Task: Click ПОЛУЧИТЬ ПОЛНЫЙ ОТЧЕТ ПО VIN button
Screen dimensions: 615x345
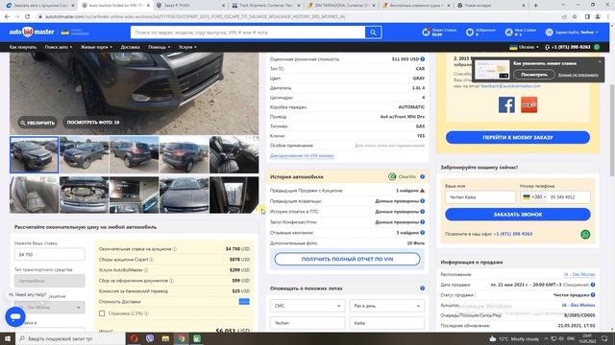Action: 347,259
